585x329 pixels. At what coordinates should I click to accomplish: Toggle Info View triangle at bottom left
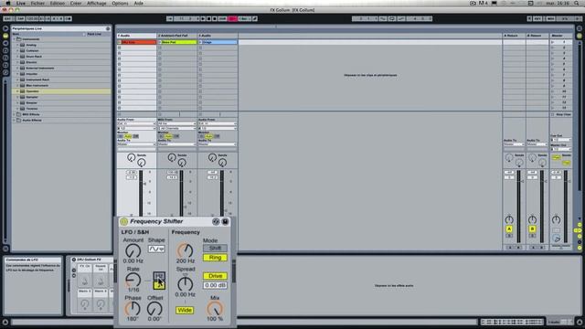(5, 322)
